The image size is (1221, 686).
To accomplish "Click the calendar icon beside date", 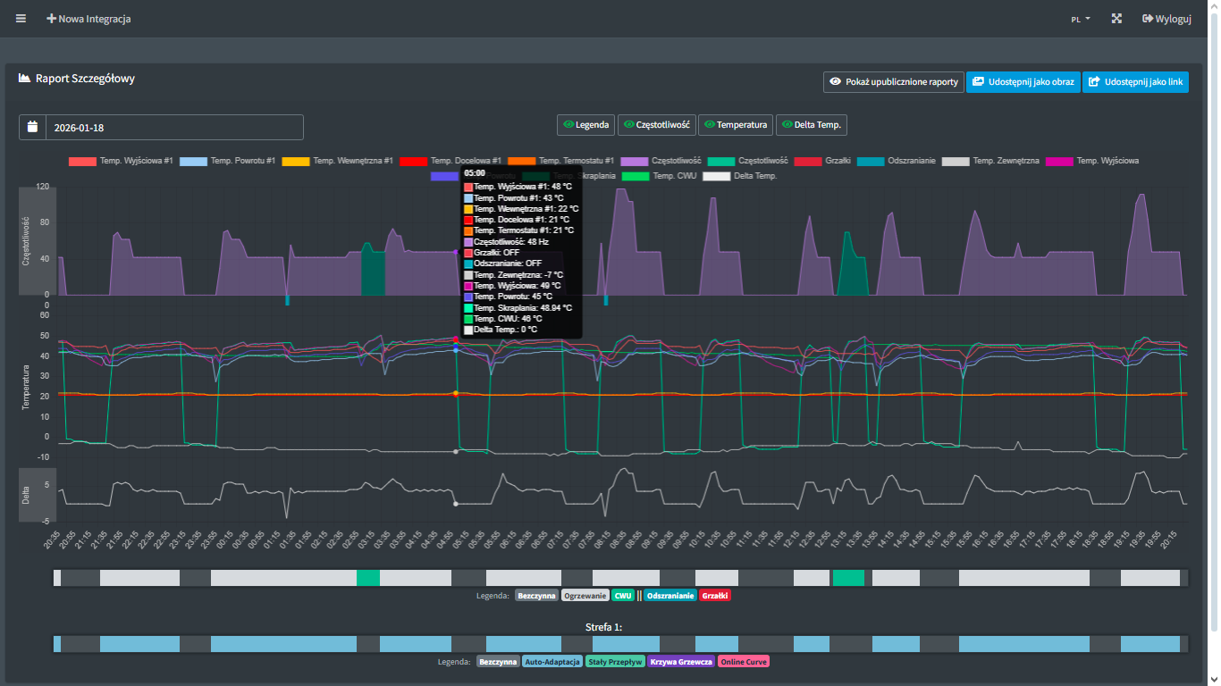I will 32,127.
